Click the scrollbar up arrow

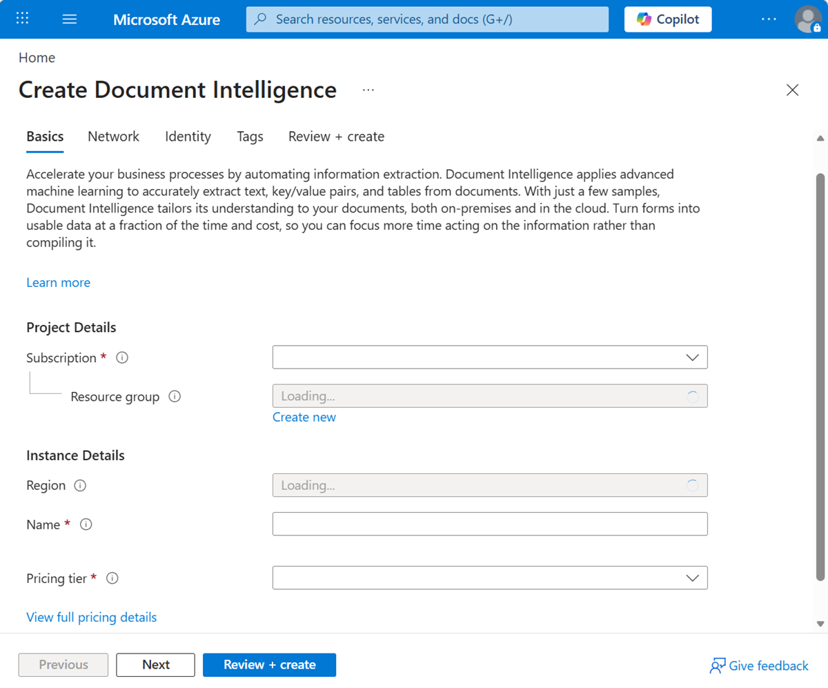point(820,139)
